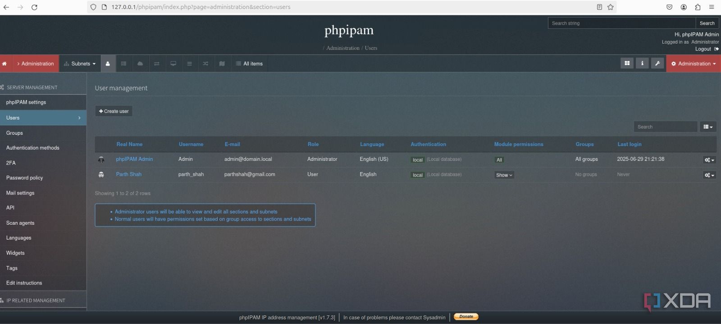Open Widgets in the sidebar

tap(43, 253)
